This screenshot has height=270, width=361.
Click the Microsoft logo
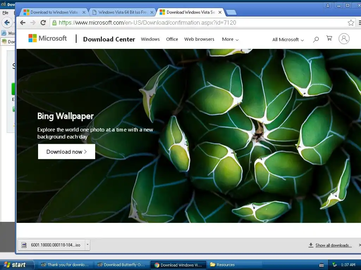[x=48, y=38]
